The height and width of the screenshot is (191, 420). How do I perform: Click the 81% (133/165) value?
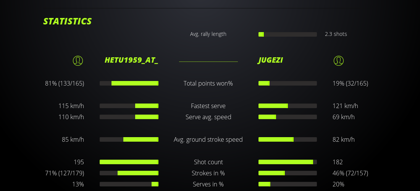point(65,83)
